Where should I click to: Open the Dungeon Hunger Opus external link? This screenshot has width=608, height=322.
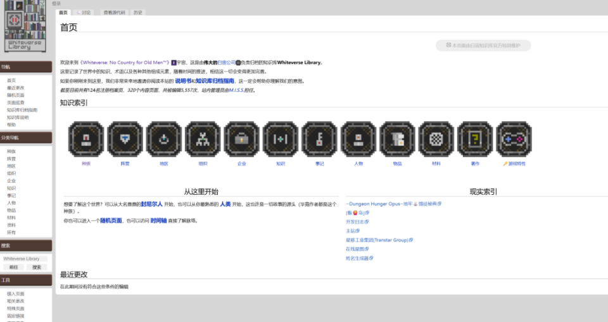click(x=393, y=204)
